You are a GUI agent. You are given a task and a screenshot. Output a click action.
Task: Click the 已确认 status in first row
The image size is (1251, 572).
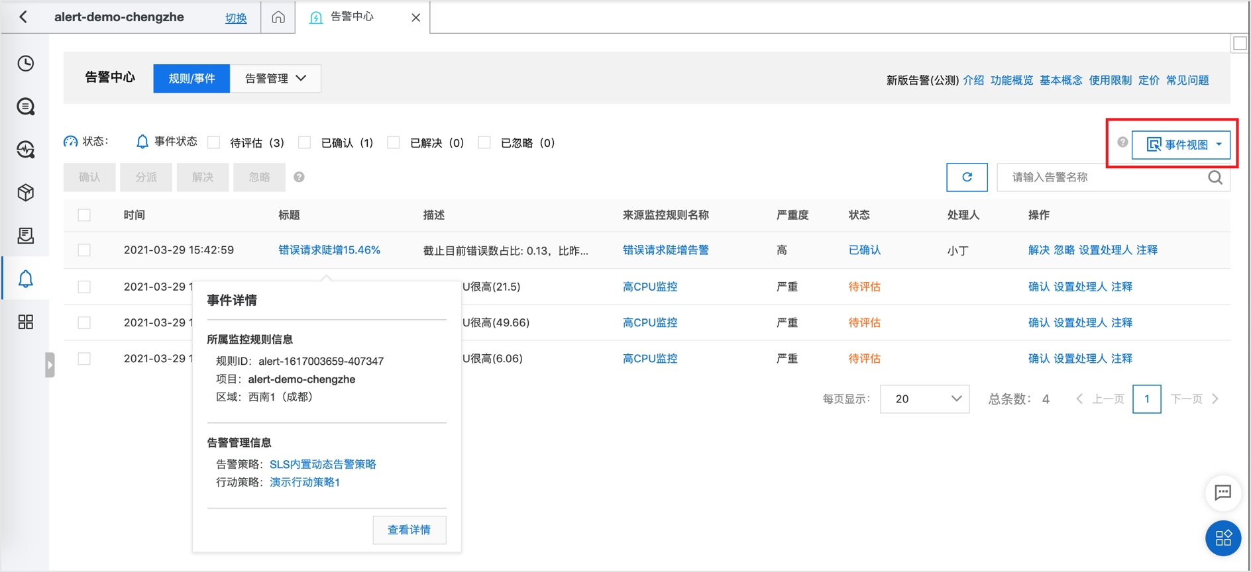pos(865,250)
